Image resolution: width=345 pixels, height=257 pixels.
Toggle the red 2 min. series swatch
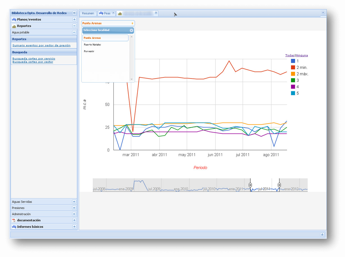point(293,67)
